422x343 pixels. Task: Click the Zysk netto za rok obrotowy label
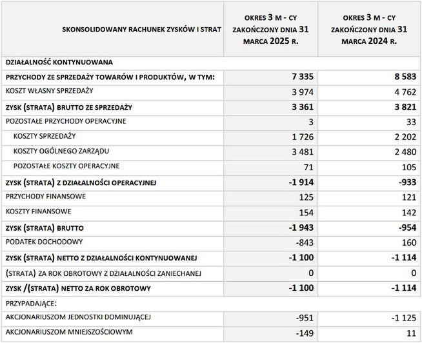click(78, 288)
